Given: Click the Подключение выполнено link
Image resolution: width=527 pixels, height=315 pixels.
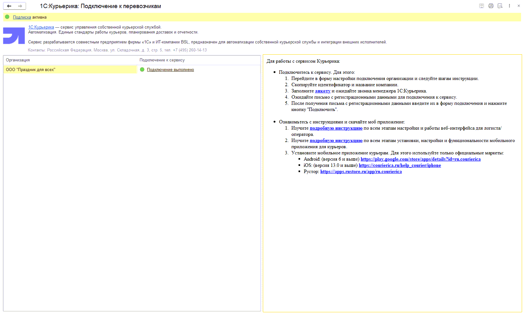Looking at the screenshot, I should point(170,70).
